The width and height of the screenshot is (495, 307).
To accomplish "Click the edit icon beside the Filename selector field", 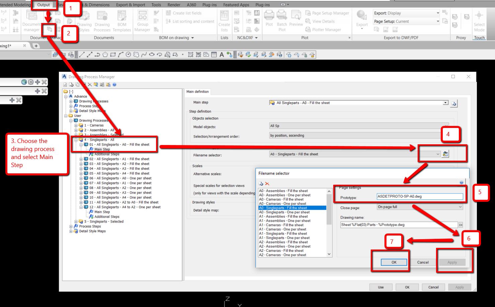I will click(x=445, y=154).
